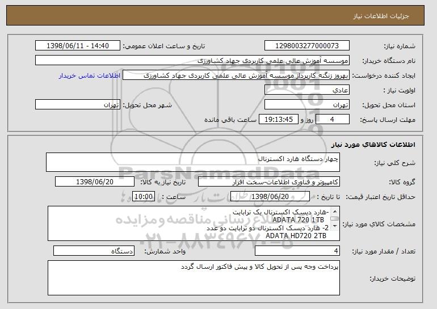
Task: Click the نام دستگاه خریدار field
Action: pyautogui.click(x=192, y=61)
